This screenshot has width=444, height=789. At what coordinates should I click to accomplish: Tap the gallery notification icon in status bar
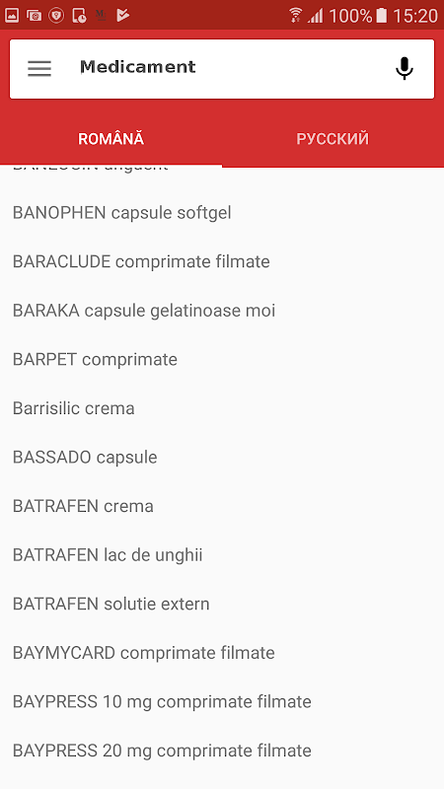click(12, 15)
